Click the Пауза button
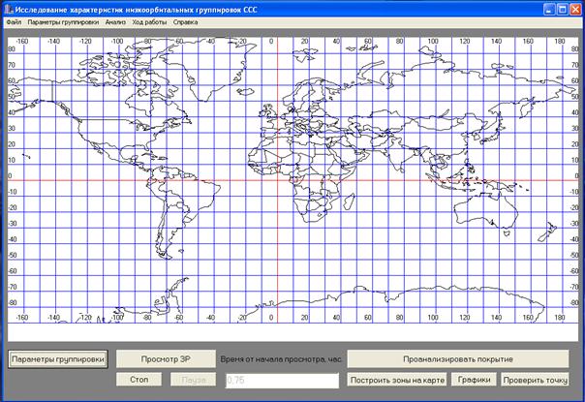 195,380
